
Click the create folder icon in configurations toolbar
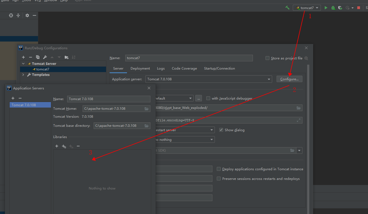click(x=66, y=57)
